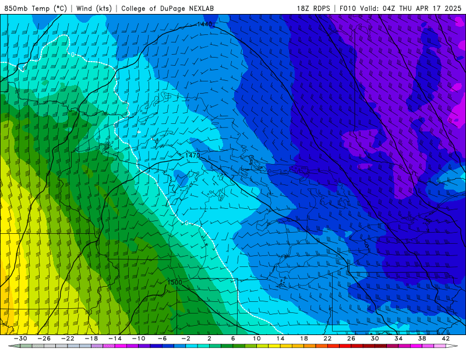
Task: Click the 34 colorbar scale value
Action: point(398,339)
